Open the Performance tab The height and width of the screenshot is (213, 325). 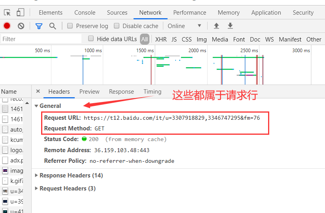pyautogui.click(x=190, y=13)
